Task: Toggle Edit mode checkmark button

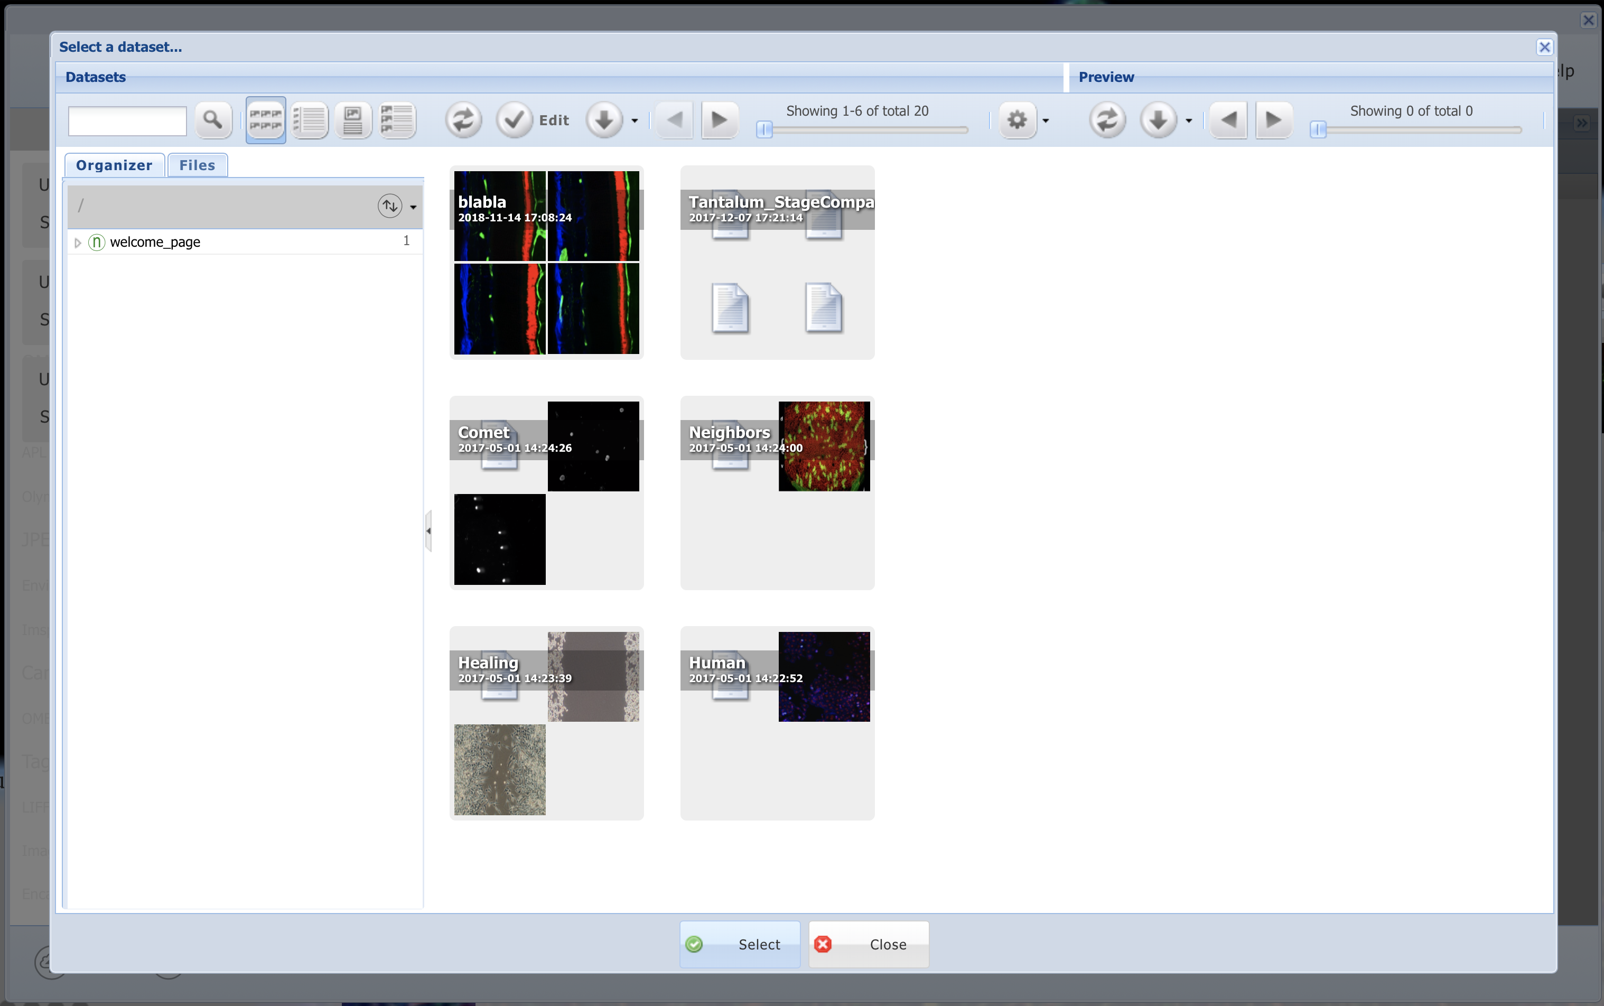Action: point(514,120)
